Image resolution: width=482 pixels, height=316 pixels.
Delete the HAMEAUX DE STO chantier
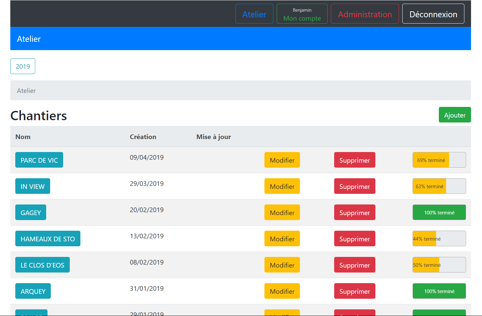354,239
